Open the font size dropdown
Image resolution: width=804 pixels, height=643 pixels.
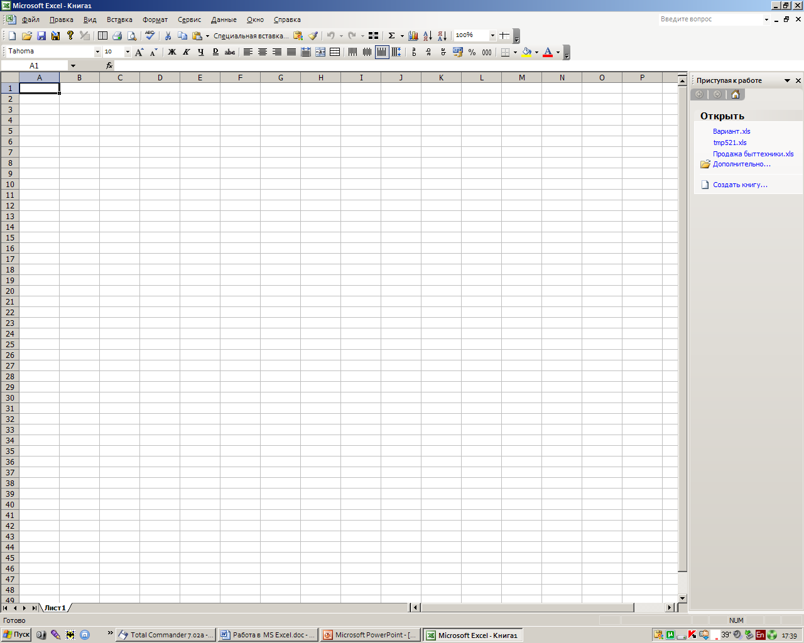coord(128,52)
